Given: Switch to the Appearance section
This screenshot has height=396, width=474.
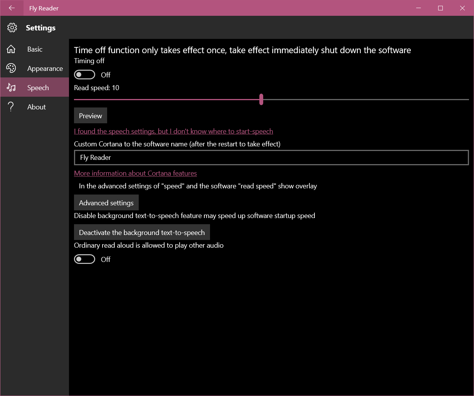Looking at the screenshot, I should click(x=45, y=68).
